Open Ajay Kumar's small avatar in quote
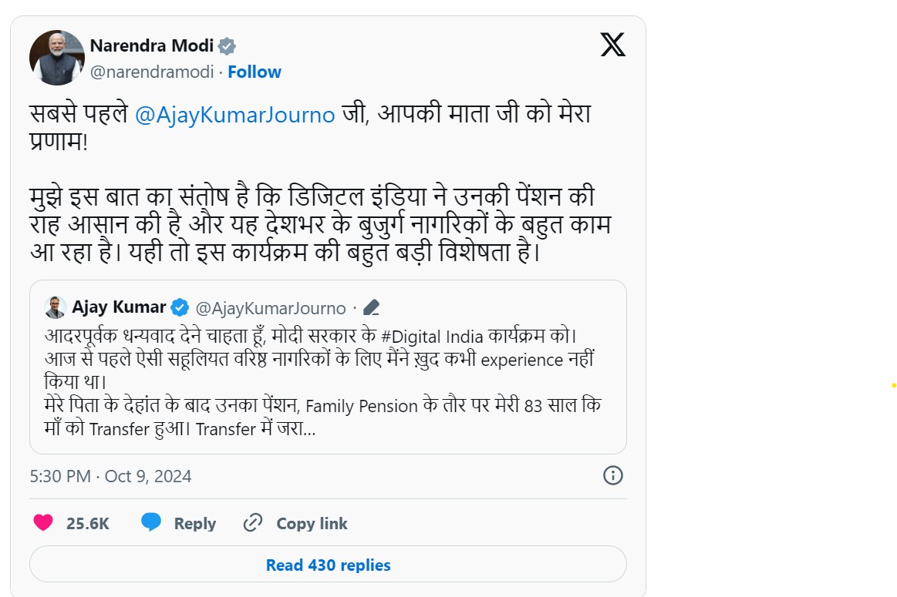 [x=56, y=307]
